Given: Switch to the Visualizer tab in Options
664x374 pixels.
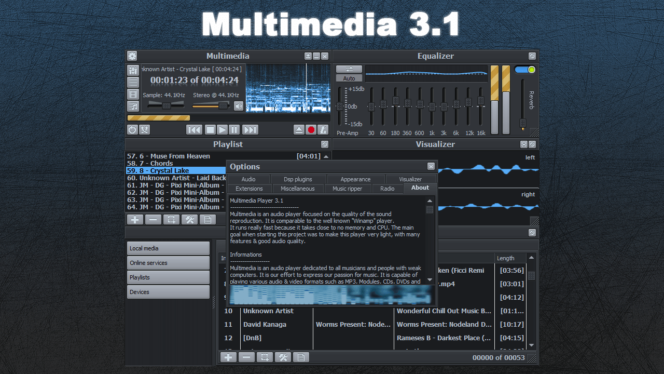Looking at the screenshot, I should coord(410,179).
